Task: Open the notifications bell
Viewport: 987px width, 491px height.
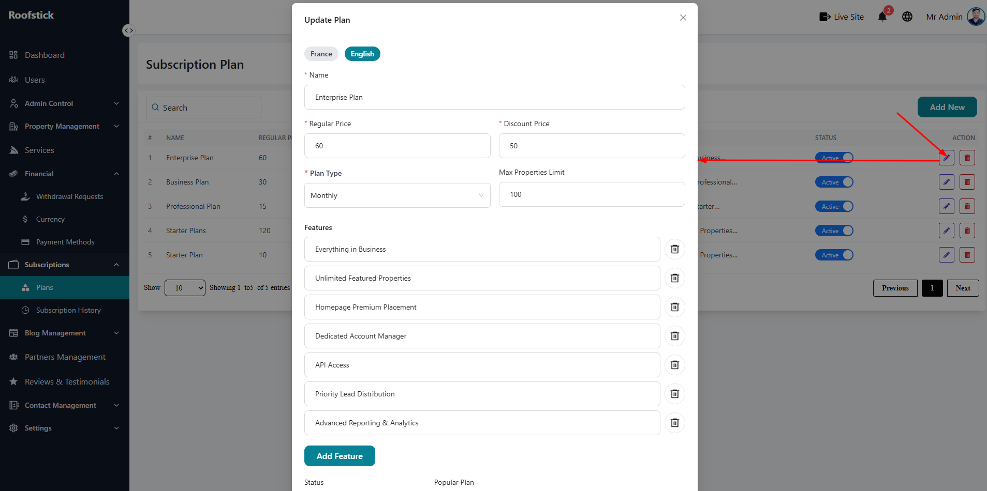Action: point(882,17)
